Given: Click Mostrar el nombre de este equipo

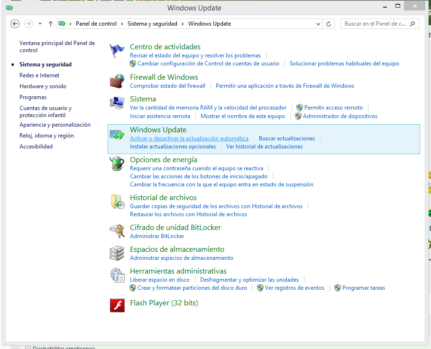Looking at the screenshot, I should 243,116.
